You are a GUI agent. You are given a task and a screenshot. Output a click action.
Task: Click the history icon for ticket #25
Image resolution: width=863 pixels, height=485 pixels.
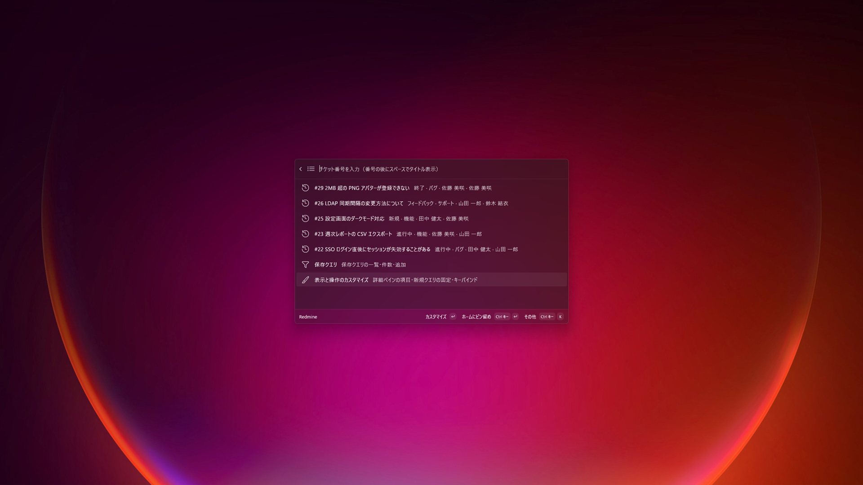pyautogui.click(x=305, y=218)
